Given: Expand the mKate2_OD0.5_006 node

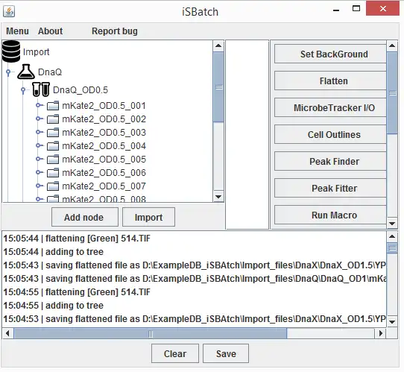Looking at the screenshot, I should click(x=39, y=172).
